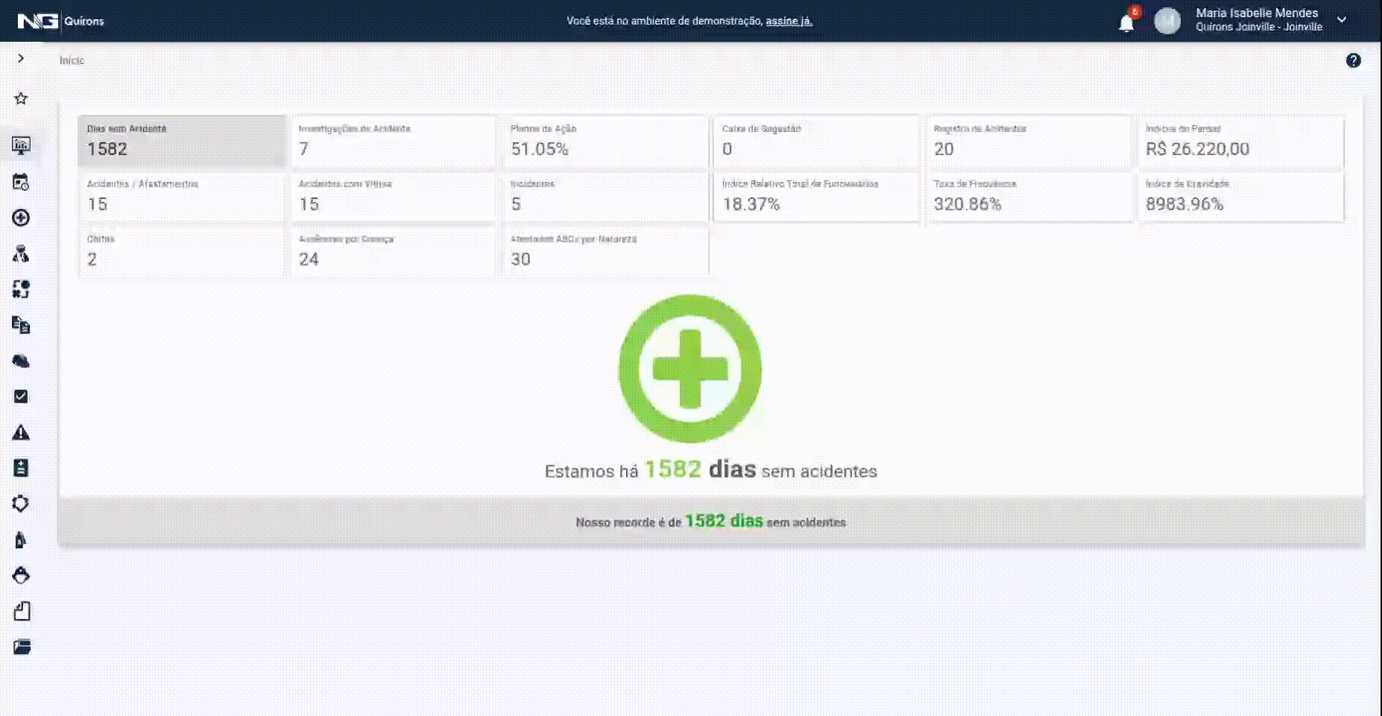Open the calendar with clock sidebar icon
The image size is (1382, 716).
click(21, 182)
